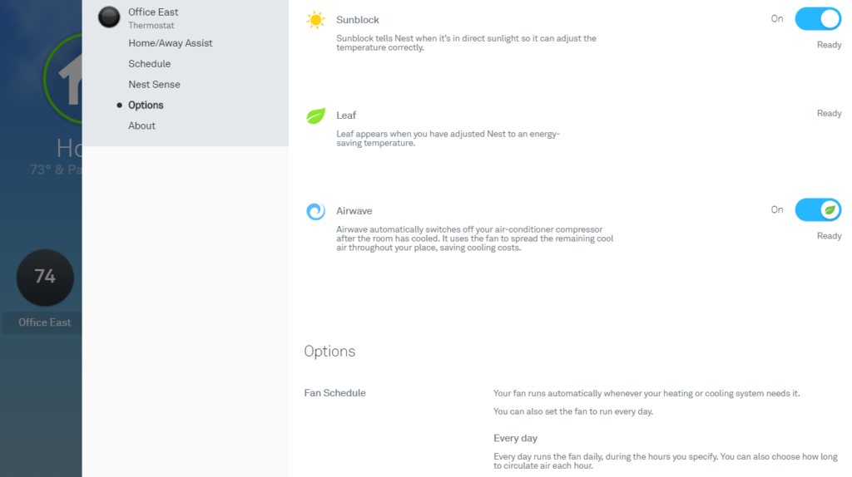Click the green Leaf icon
The image size is (852, 477).
pyautogui.click(x=315, y=116)
